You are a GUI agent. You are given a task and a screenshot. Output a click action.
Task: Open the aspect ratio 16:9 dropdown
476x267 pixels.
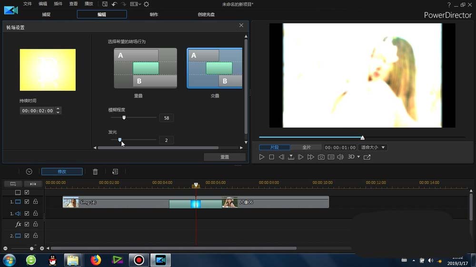(135, 4)
